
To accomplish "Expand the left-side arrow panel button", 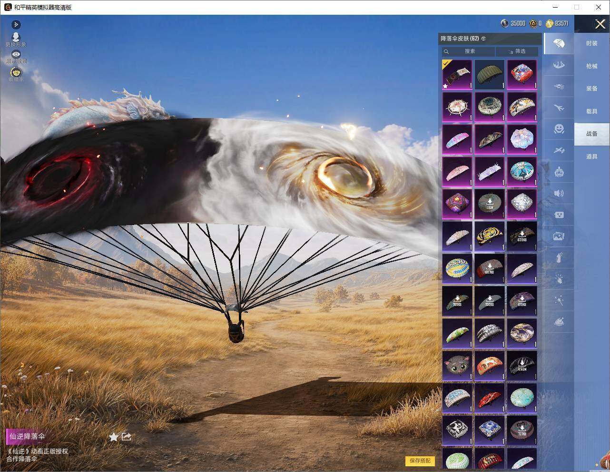I will 16,24.
